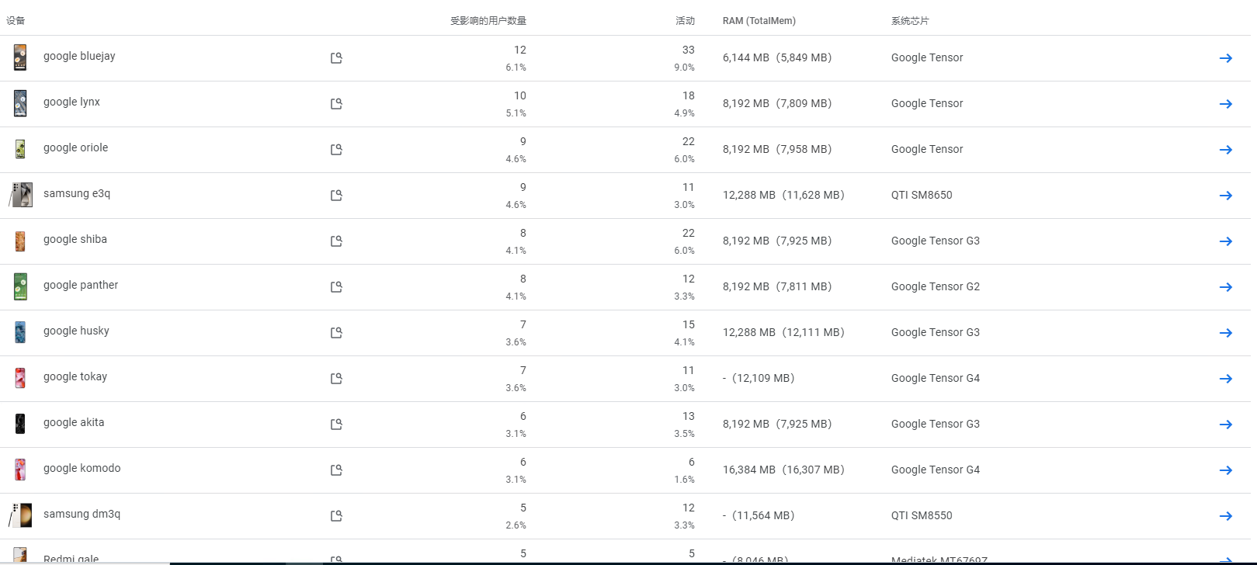The image size is (1257, 565).
Task: Select the google bluejay device name
Action: pyautogui.click(x=79, y=56)
